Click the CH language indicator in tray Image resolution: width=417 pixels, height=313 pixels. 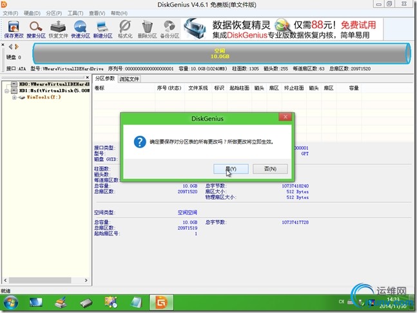pos(342,301)
